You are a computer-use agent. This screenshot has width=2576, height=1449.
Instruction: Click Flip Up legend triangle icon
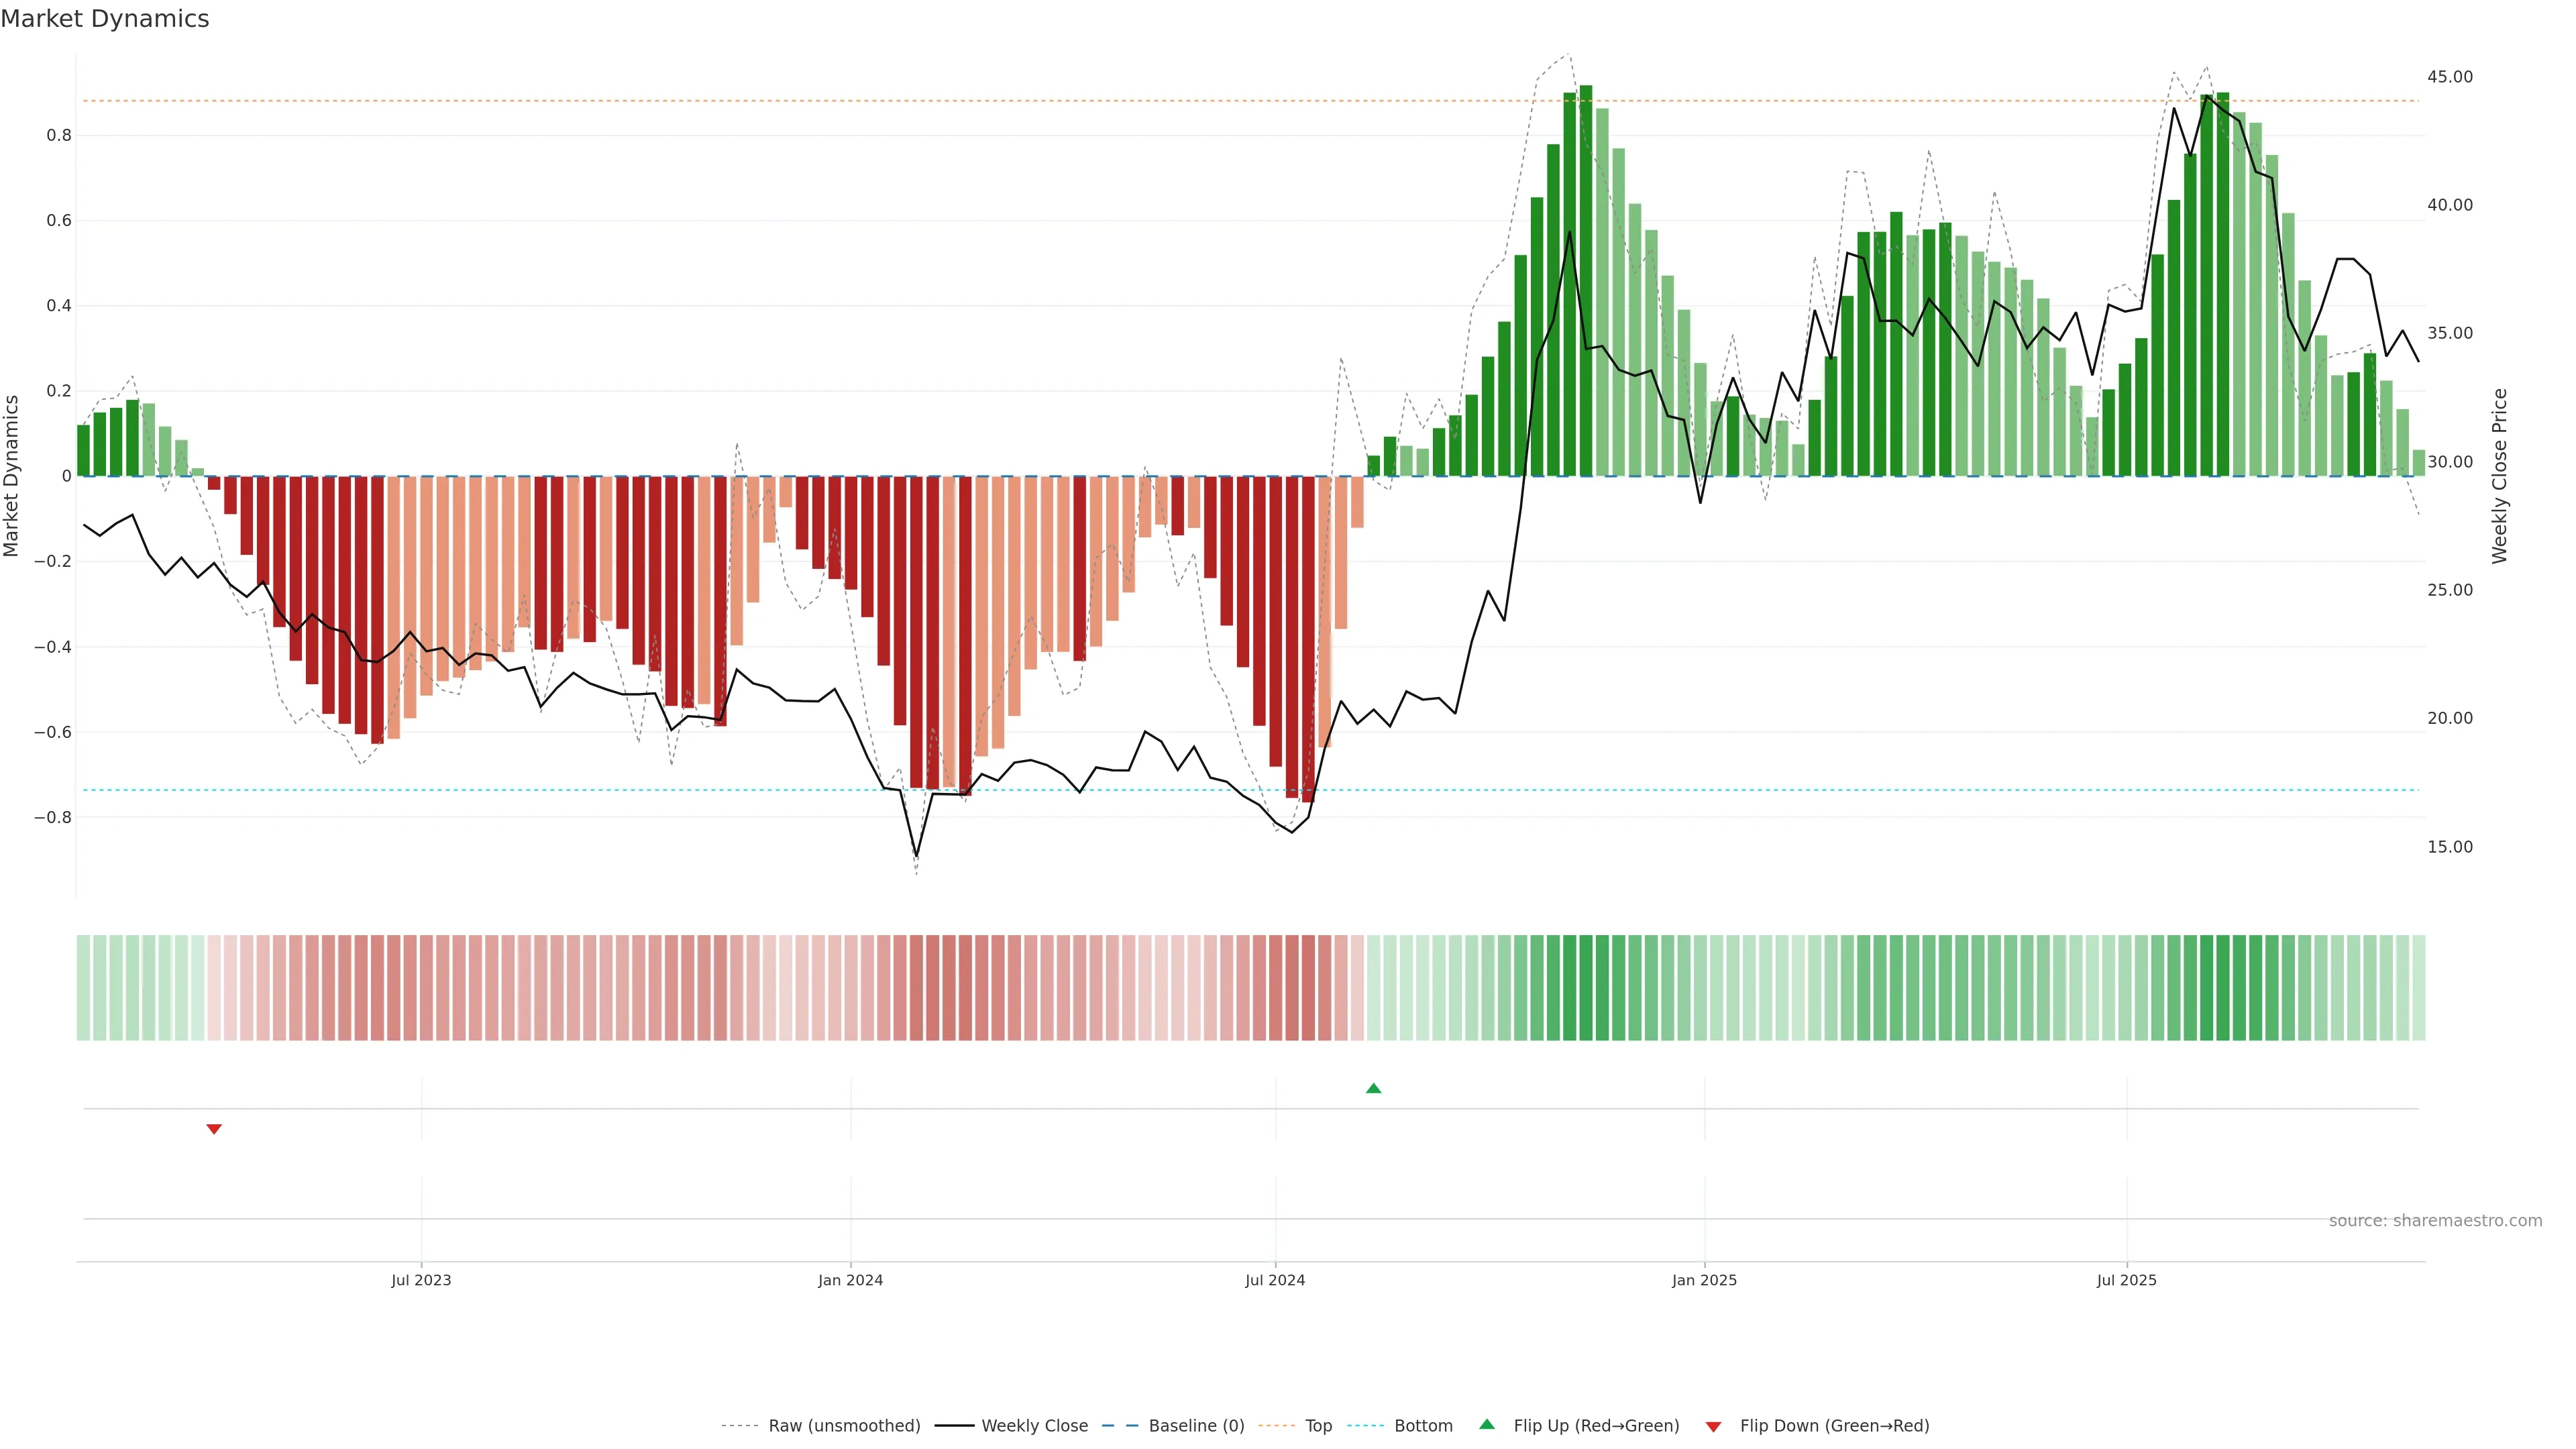[x=1487, y=1424]
